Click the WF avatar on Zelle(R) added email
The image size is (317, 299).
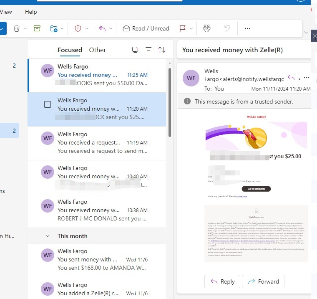tap(48, 289)
